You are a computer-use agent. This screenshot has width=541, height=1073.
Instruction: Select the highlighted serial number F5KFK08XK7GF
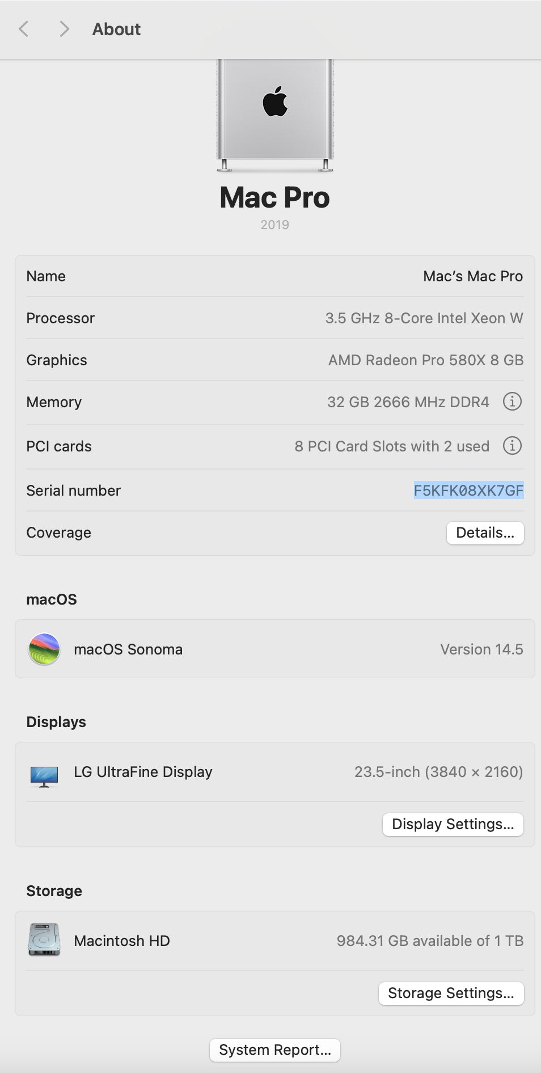point(468,491)
